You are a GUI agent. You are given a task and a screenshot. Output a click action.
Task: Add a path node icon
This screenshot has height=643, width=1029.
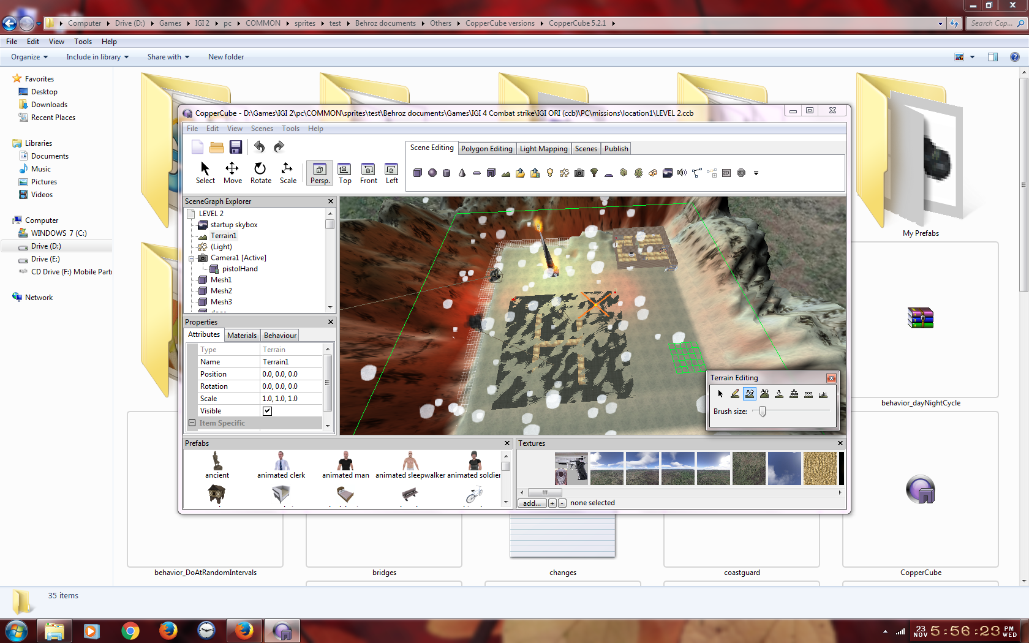coord(697,173)
